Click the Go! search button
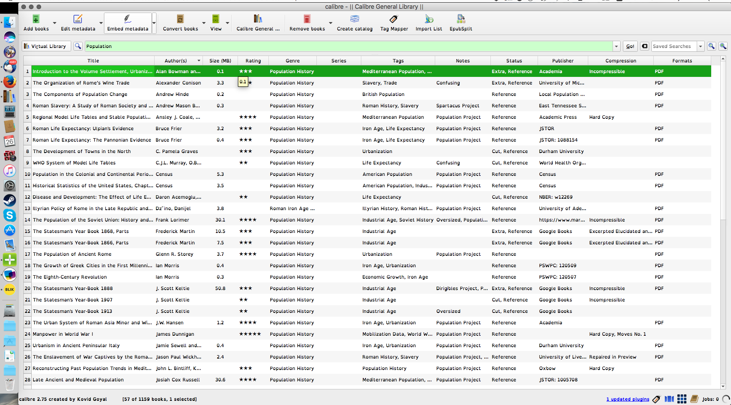The width and height of the screenshot is (731, 405). (x=630, y=46)
